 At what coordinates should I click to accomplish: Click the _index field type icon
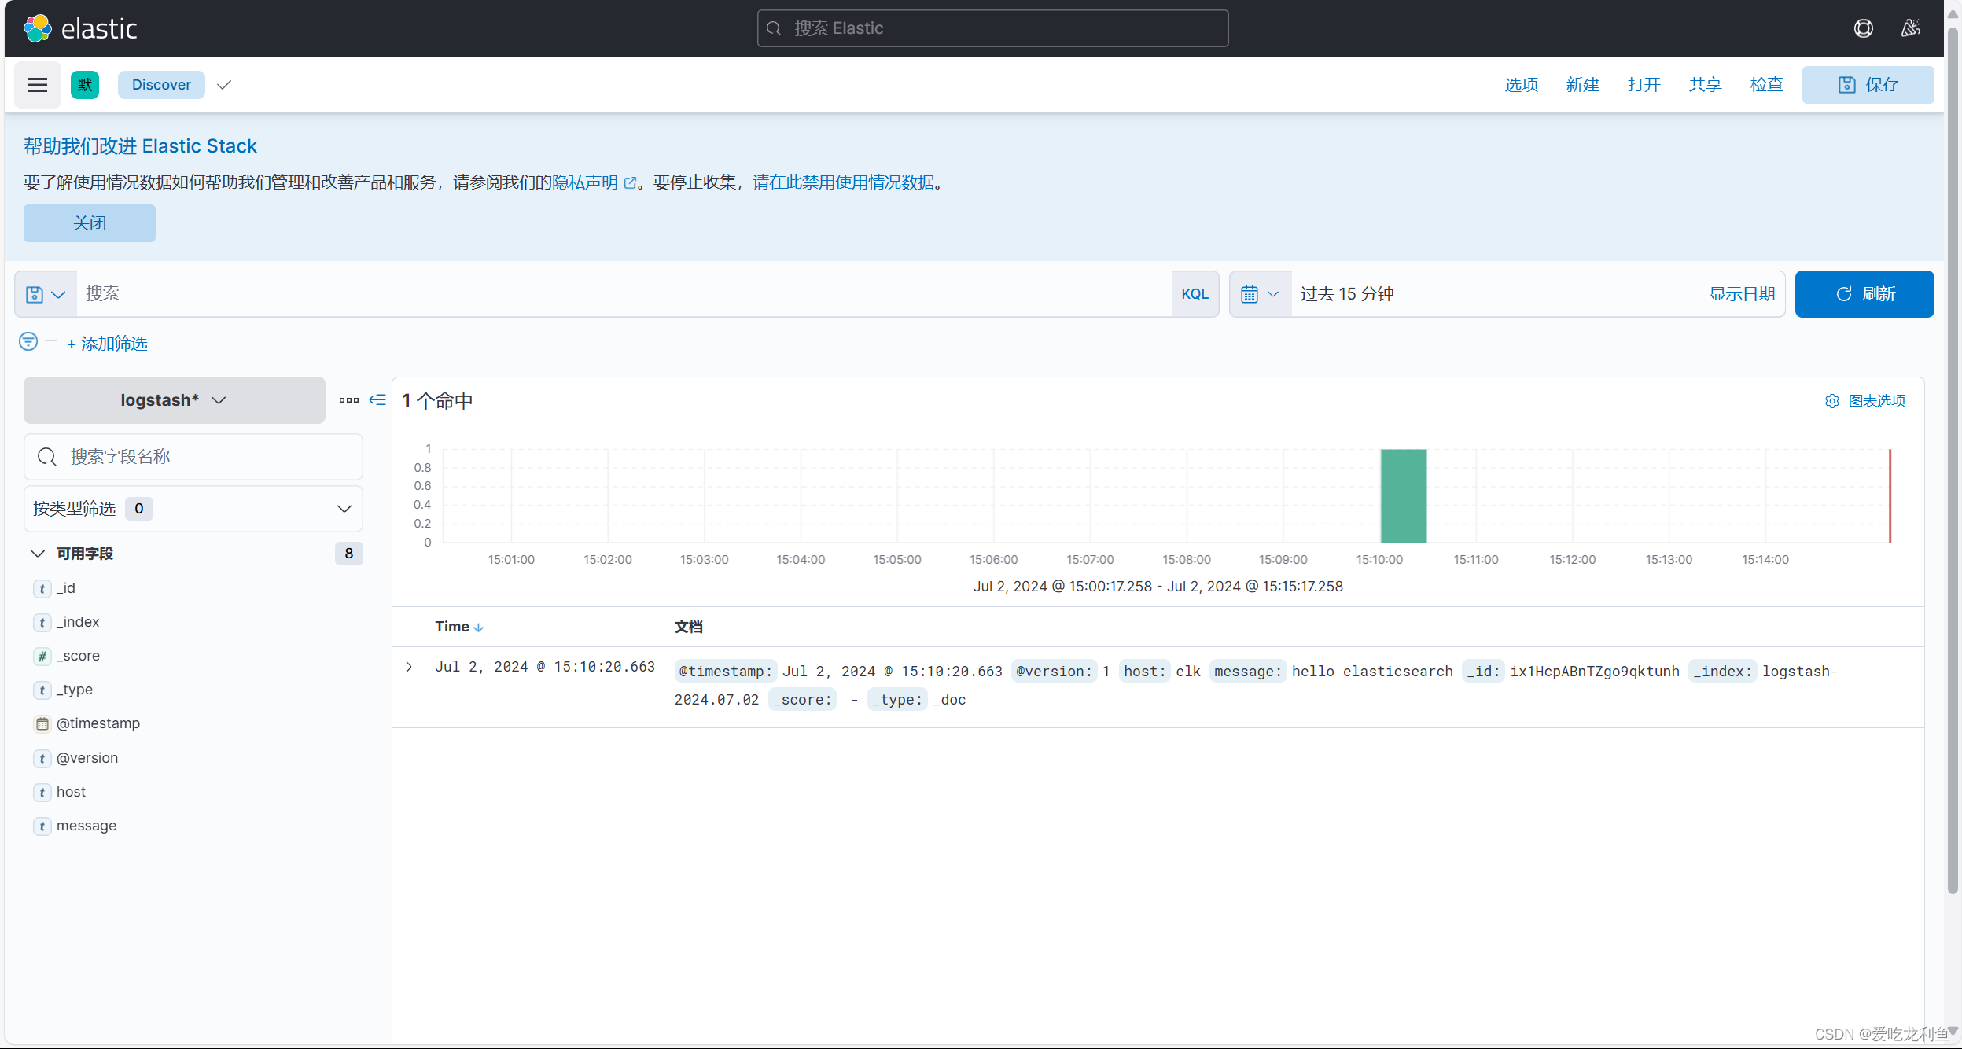[42, 622]
